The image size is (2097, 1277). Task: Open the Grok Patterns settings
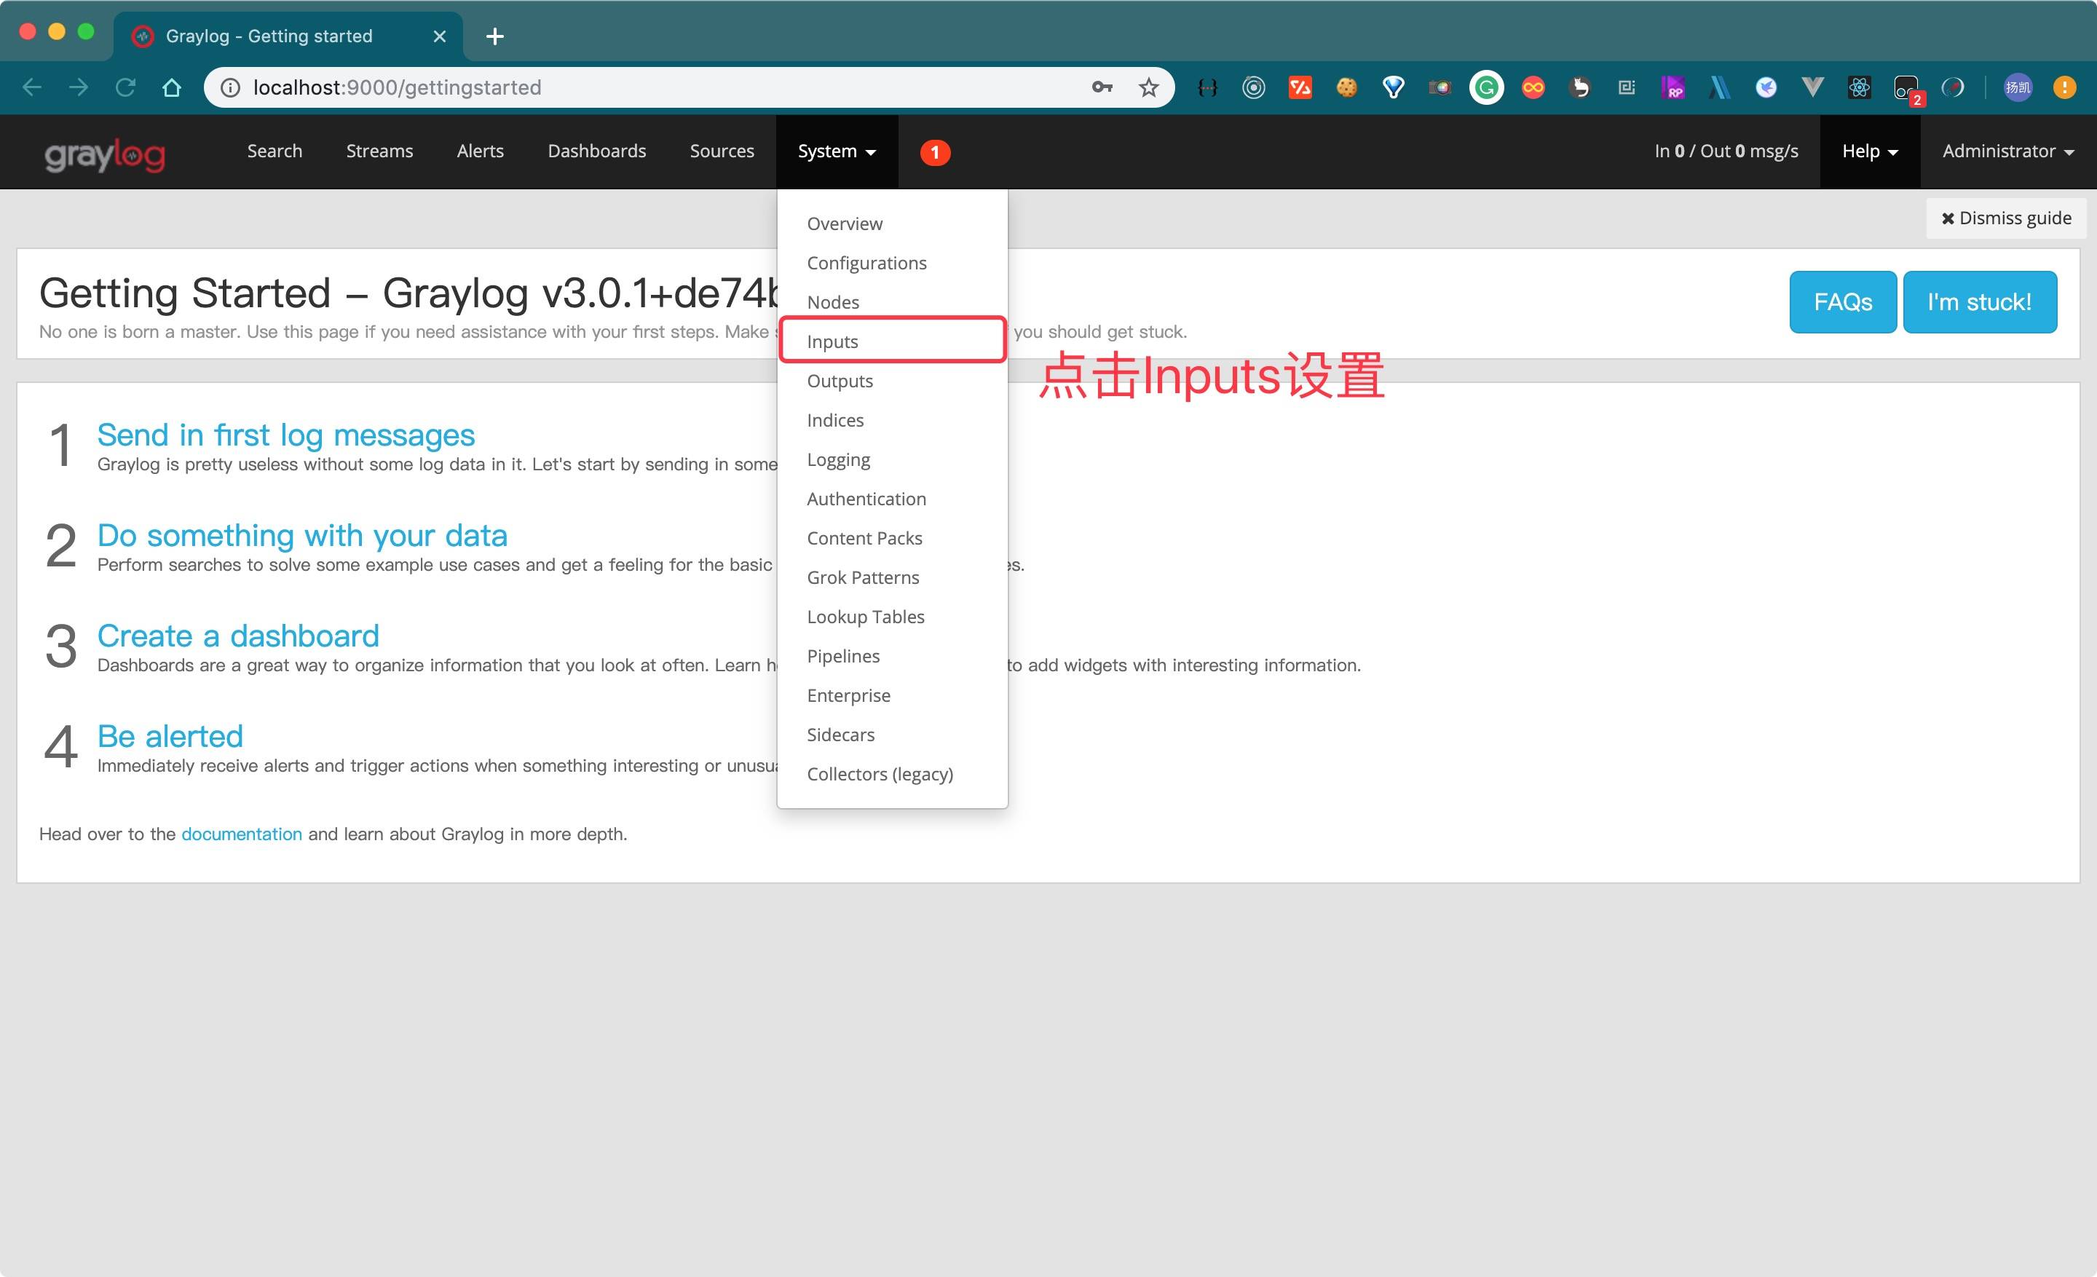pos(863,577)
